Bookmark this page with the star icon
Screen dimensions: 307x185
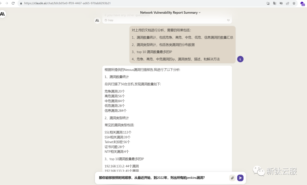pyautogui.click(x=294, y=3)
